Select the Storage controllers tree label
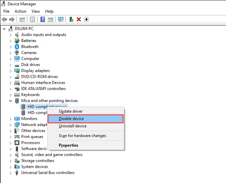Viewport: 226px width, 183px height. (x=38, y=161)
